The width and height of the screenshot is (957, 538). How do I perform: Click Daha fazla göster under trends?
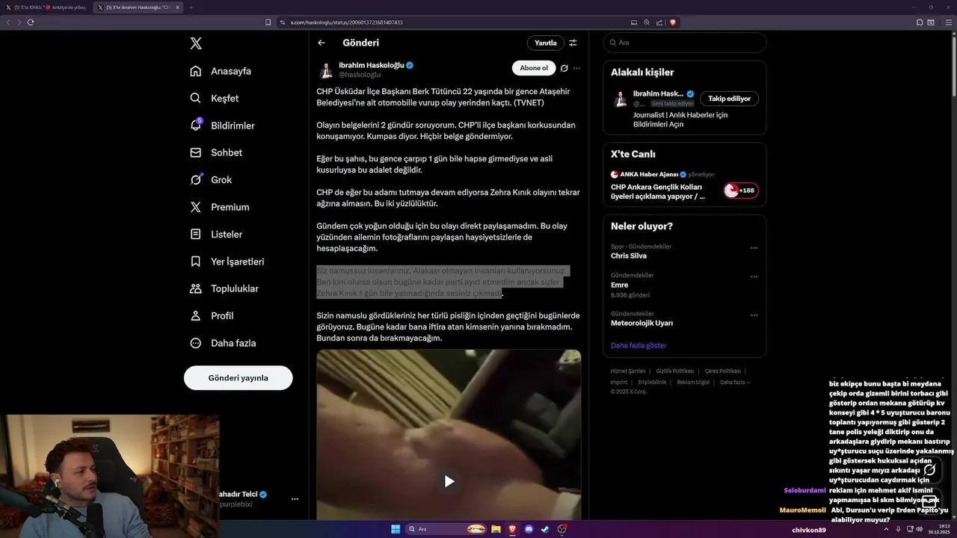(638, 345)
